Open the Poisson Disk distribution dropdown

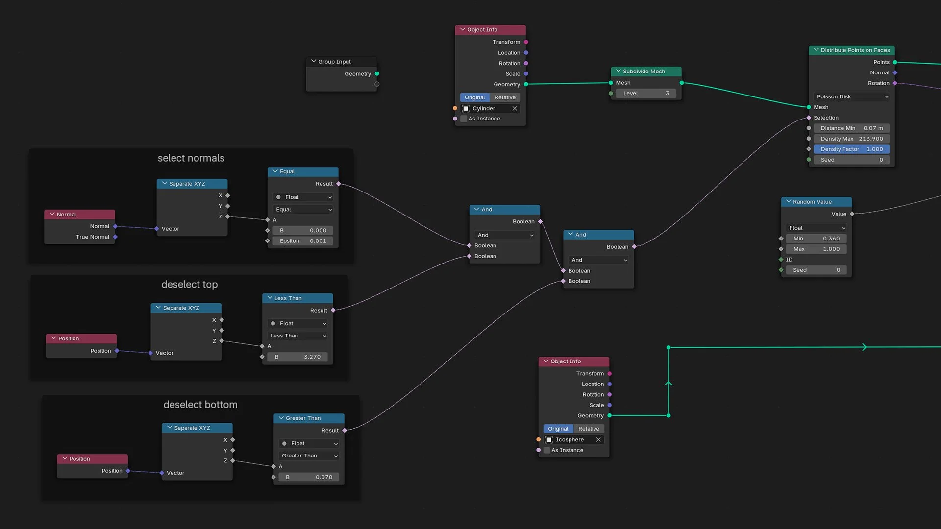tap(852, 96)
